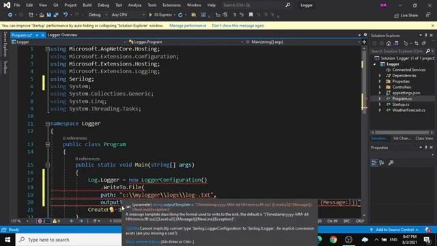Click the Save All icon
The image size is (437, 246).
pos(56,15)
